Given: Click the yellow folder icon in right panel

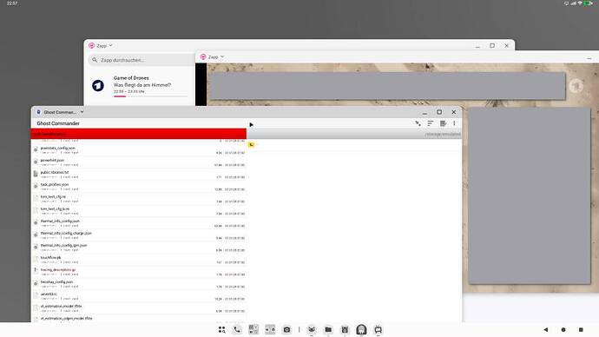Looking at the screenshot, I should point(251,144).
